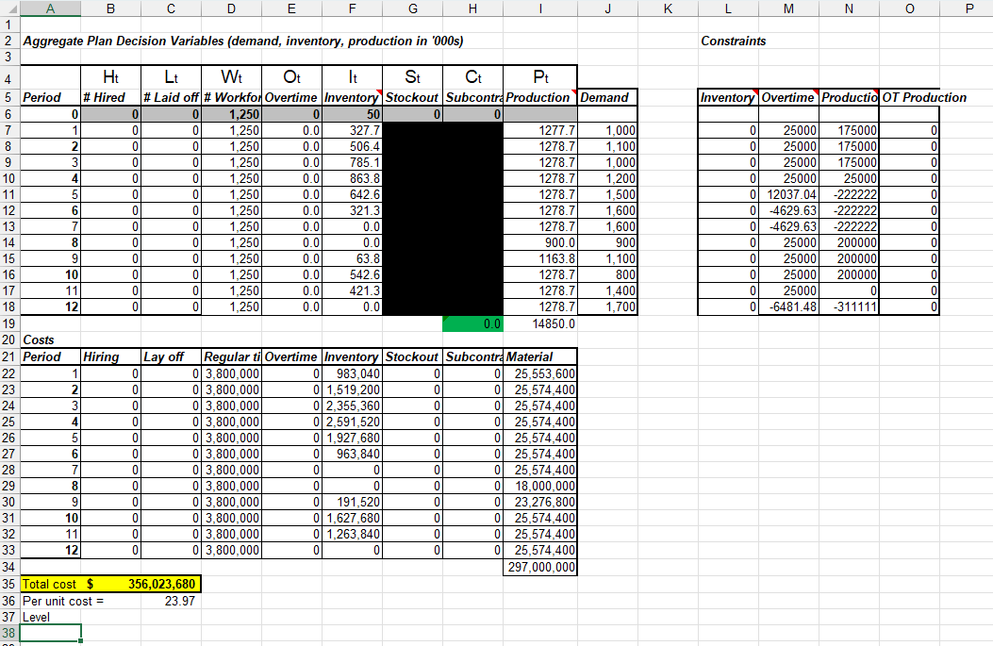Select the Constraints heading cell

[x=726, y=41]
